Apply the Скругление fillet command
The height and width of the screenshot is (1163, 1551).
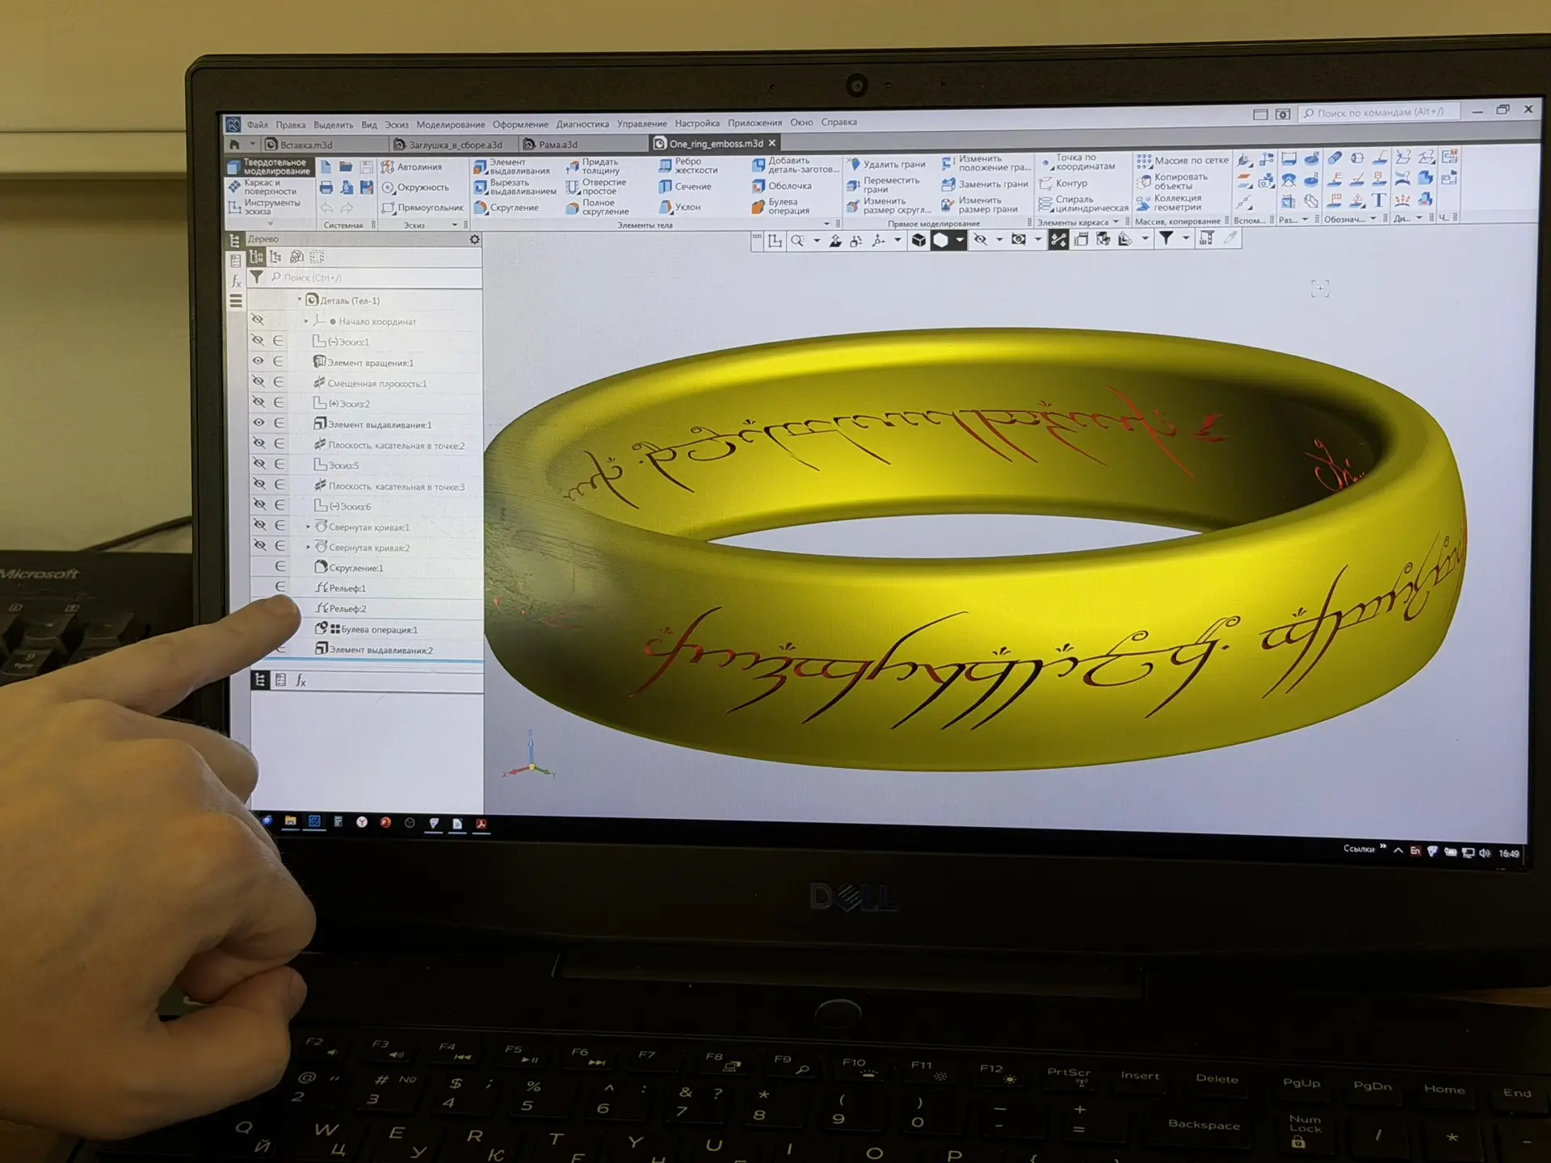coord(506,208)
